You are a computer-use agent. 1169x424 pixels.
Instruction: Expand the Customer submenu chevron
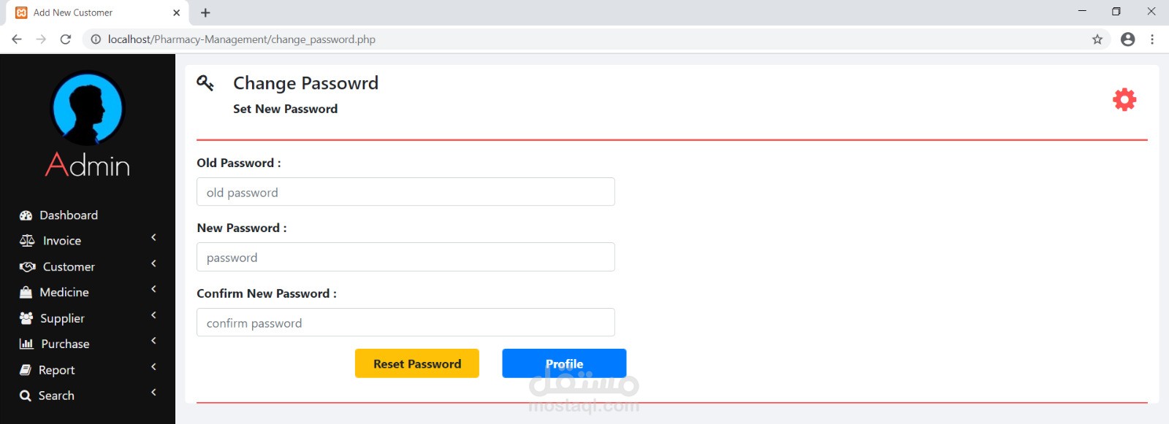pyautogui.click(x=153, y=263)
